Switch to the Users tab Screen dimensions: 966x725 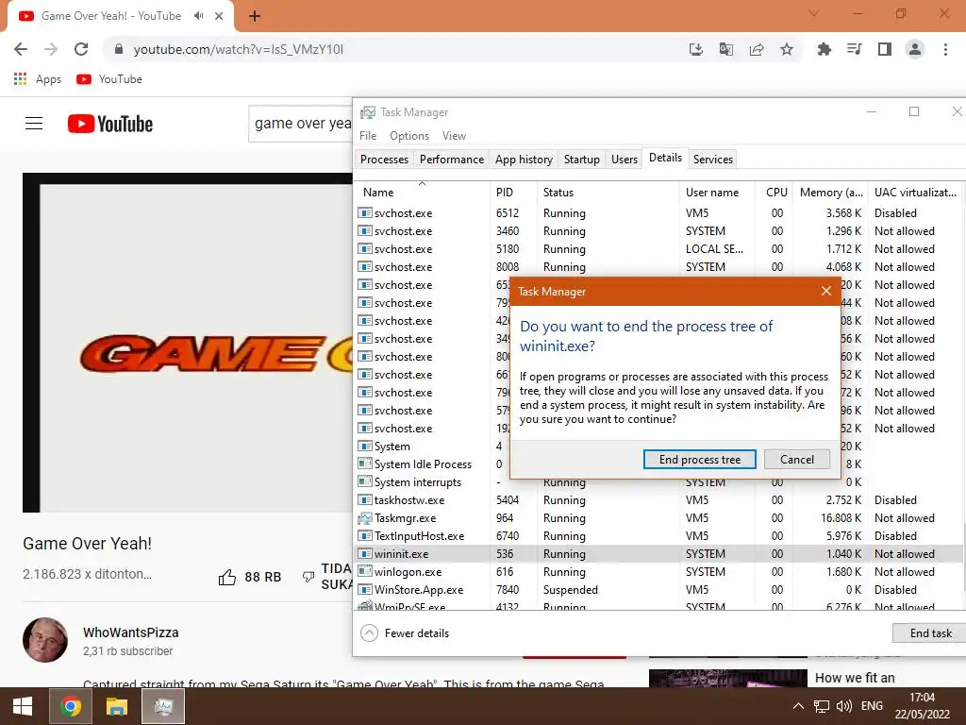pyautogui.click(x=625, y=159)
